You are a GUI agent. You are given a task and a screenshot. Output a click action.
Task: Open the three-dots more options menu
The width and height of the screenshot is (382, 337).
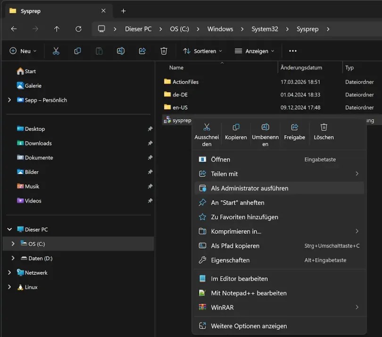[292, 51]
